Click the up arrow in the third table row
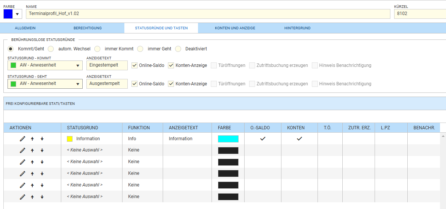 (32, 162)
